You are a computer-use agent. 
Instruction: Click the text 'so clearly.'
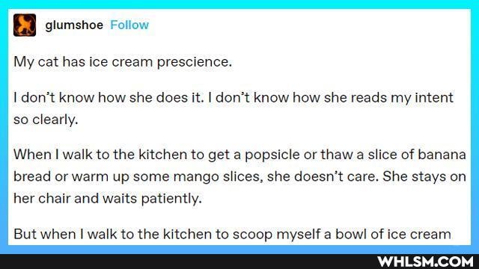tap(46, 120)
